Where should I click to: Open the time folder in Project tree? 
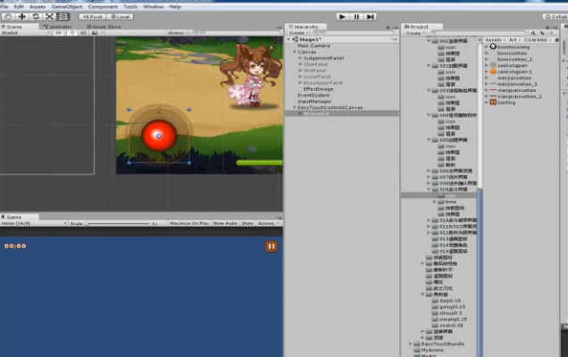(x=450, y=202)
